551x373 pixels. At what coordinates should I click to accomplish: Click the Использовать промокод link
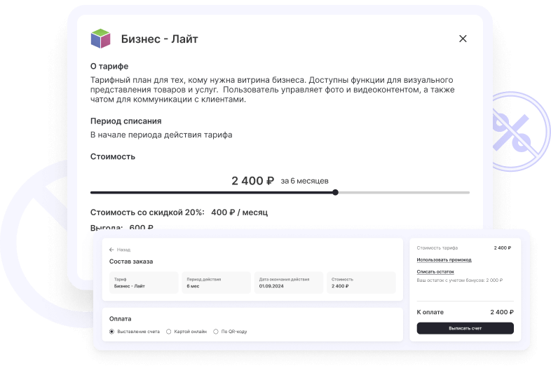[444, 259]
